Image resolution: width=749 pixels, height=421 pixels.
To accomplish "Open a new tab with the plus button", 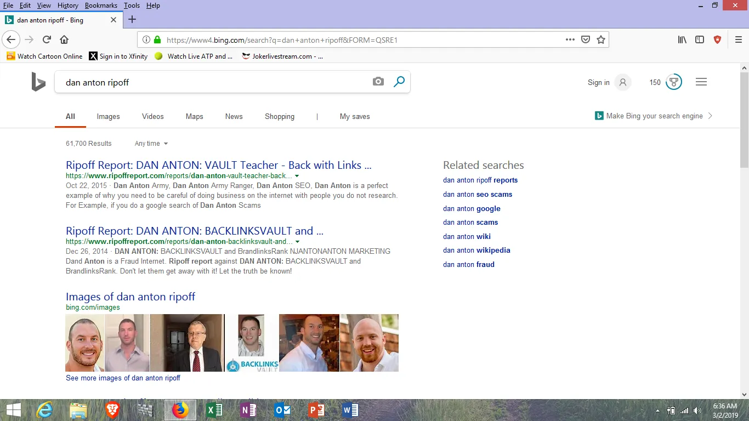I will pyautogui.click(x=132, y=20).
